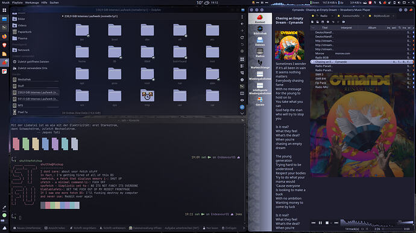
Task: Pause music from top panel media widget
Action: pyautogui.click(x=262, y=2)
